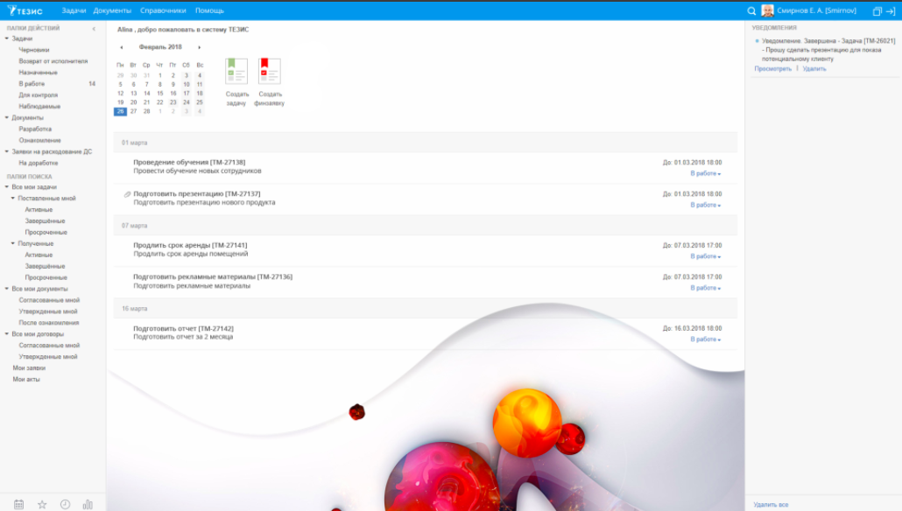902x511 pixels.
Task: Collapse Заявки на расходование ДС node
Action: pos(7,151)
